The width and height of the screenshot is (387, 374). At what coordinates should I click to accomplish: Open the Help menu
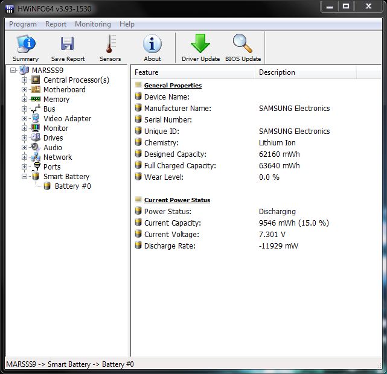pos(127,24)
